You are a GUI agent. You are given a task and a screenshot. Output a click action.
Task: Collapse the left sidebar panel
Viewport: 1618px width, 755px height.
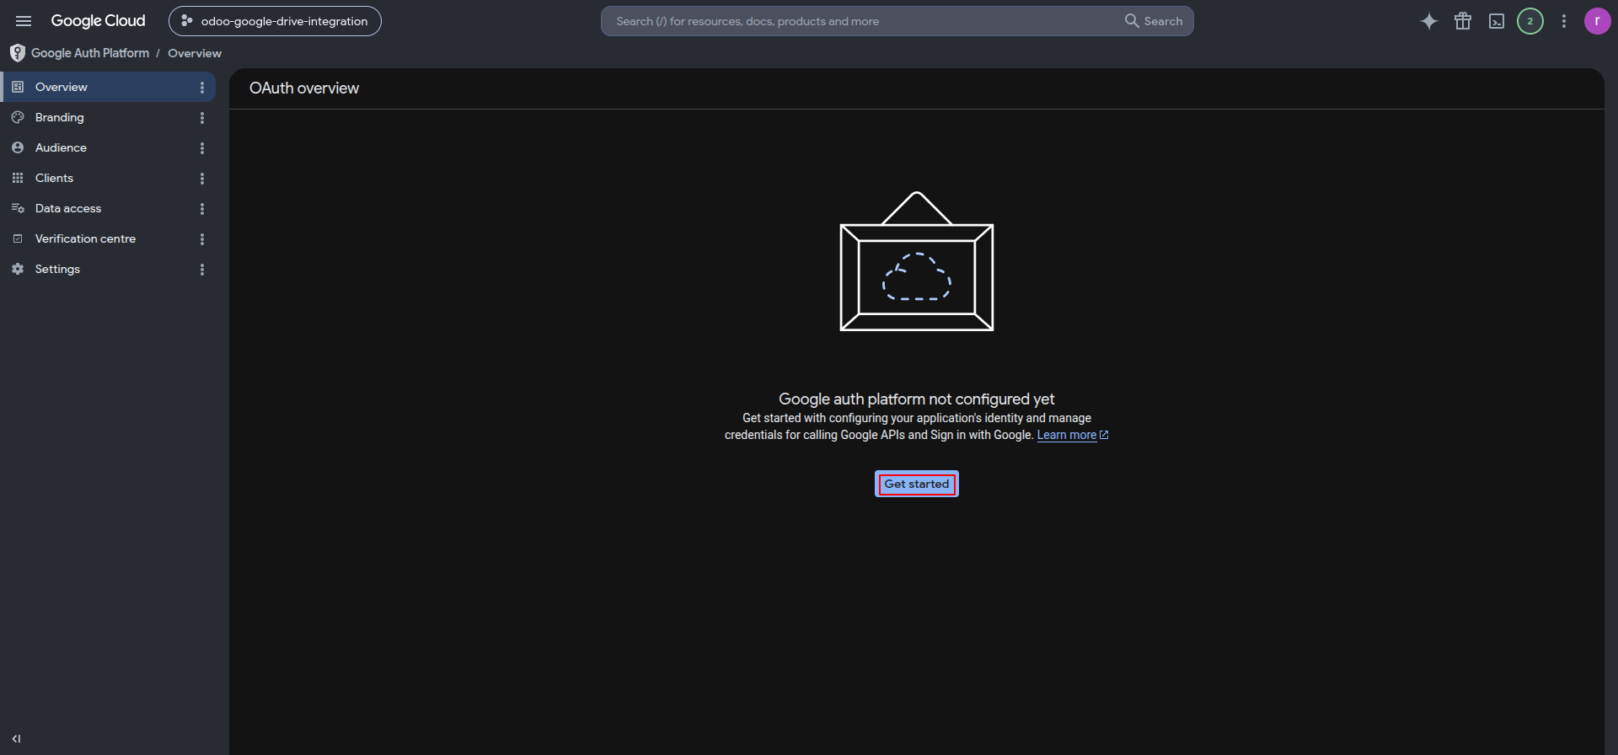point(16,739)
